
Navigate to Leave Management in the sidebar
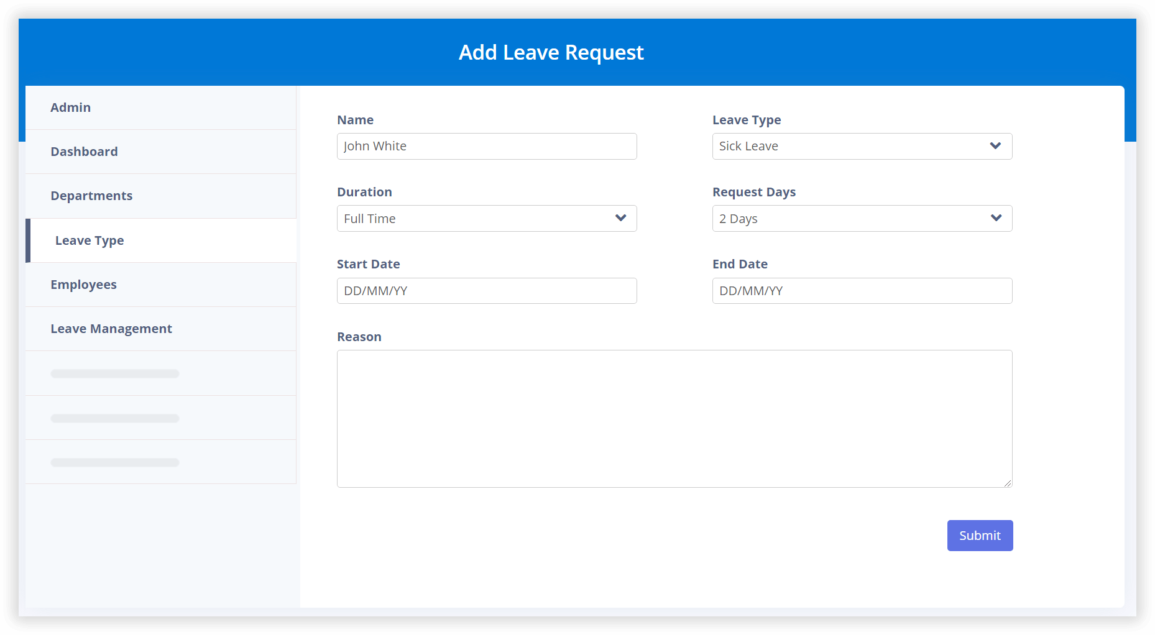tap(161, 329)
